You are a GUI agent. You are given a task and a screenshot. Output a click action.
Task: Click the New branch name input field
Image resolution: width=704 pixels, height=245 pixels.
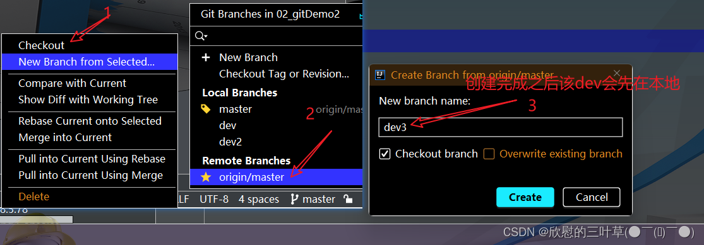tap(501, 127)
